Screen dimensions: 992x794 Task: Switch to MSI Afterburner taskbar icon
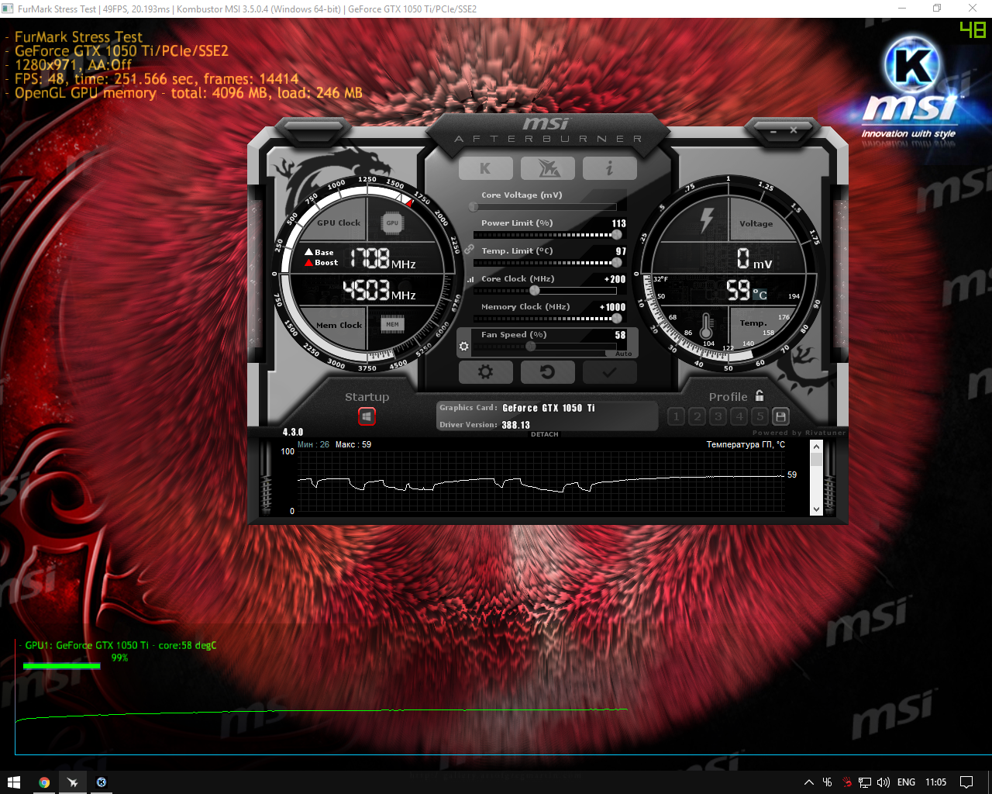tap(73, 782)
